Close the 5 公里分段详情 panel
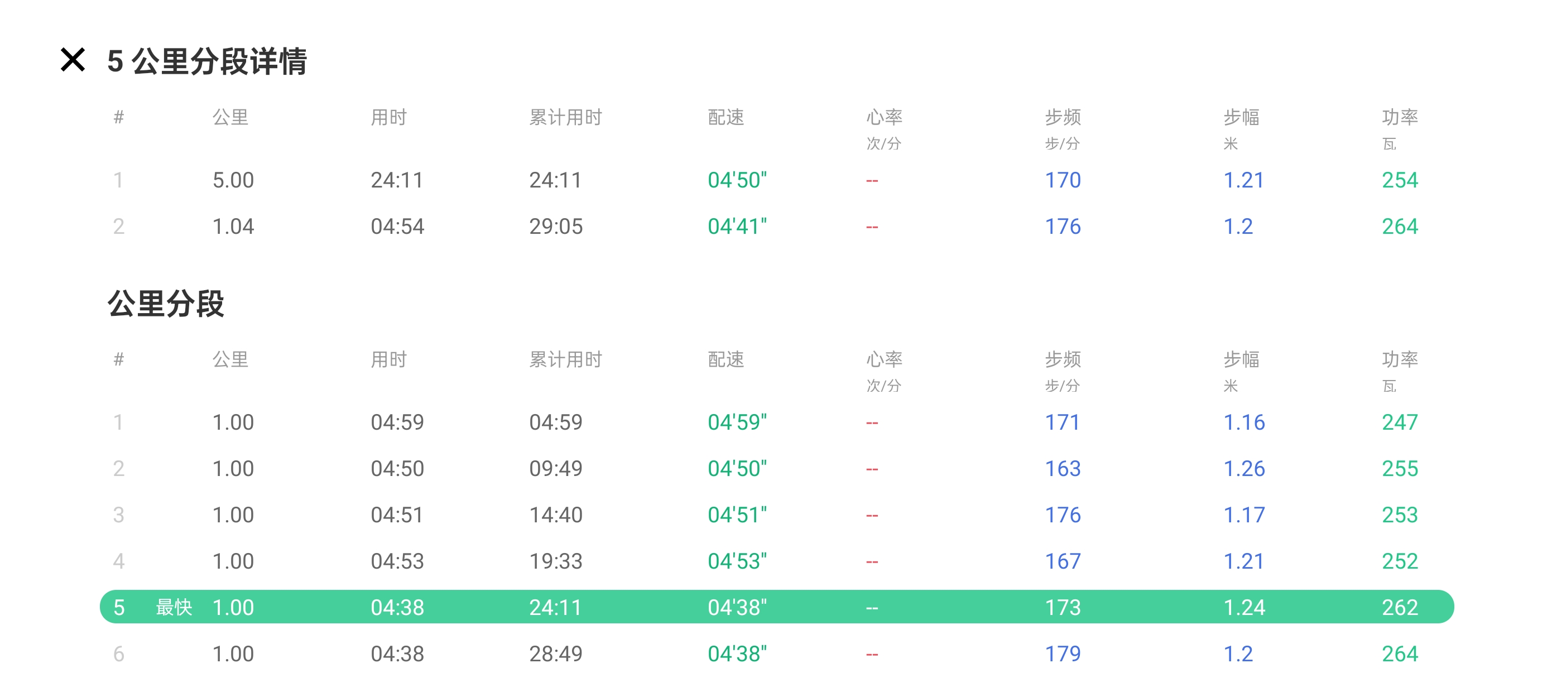Screen dimensions: 1547x692 pyautogui.click(x=73, y=60)
